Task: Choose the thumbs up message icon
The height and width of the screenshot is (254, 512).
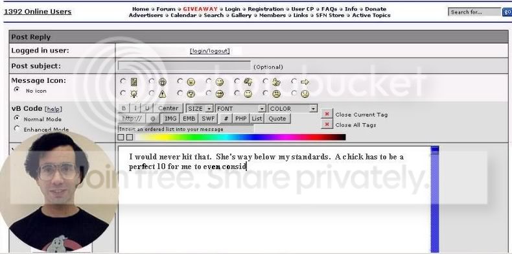Action: tap(276, 82)
